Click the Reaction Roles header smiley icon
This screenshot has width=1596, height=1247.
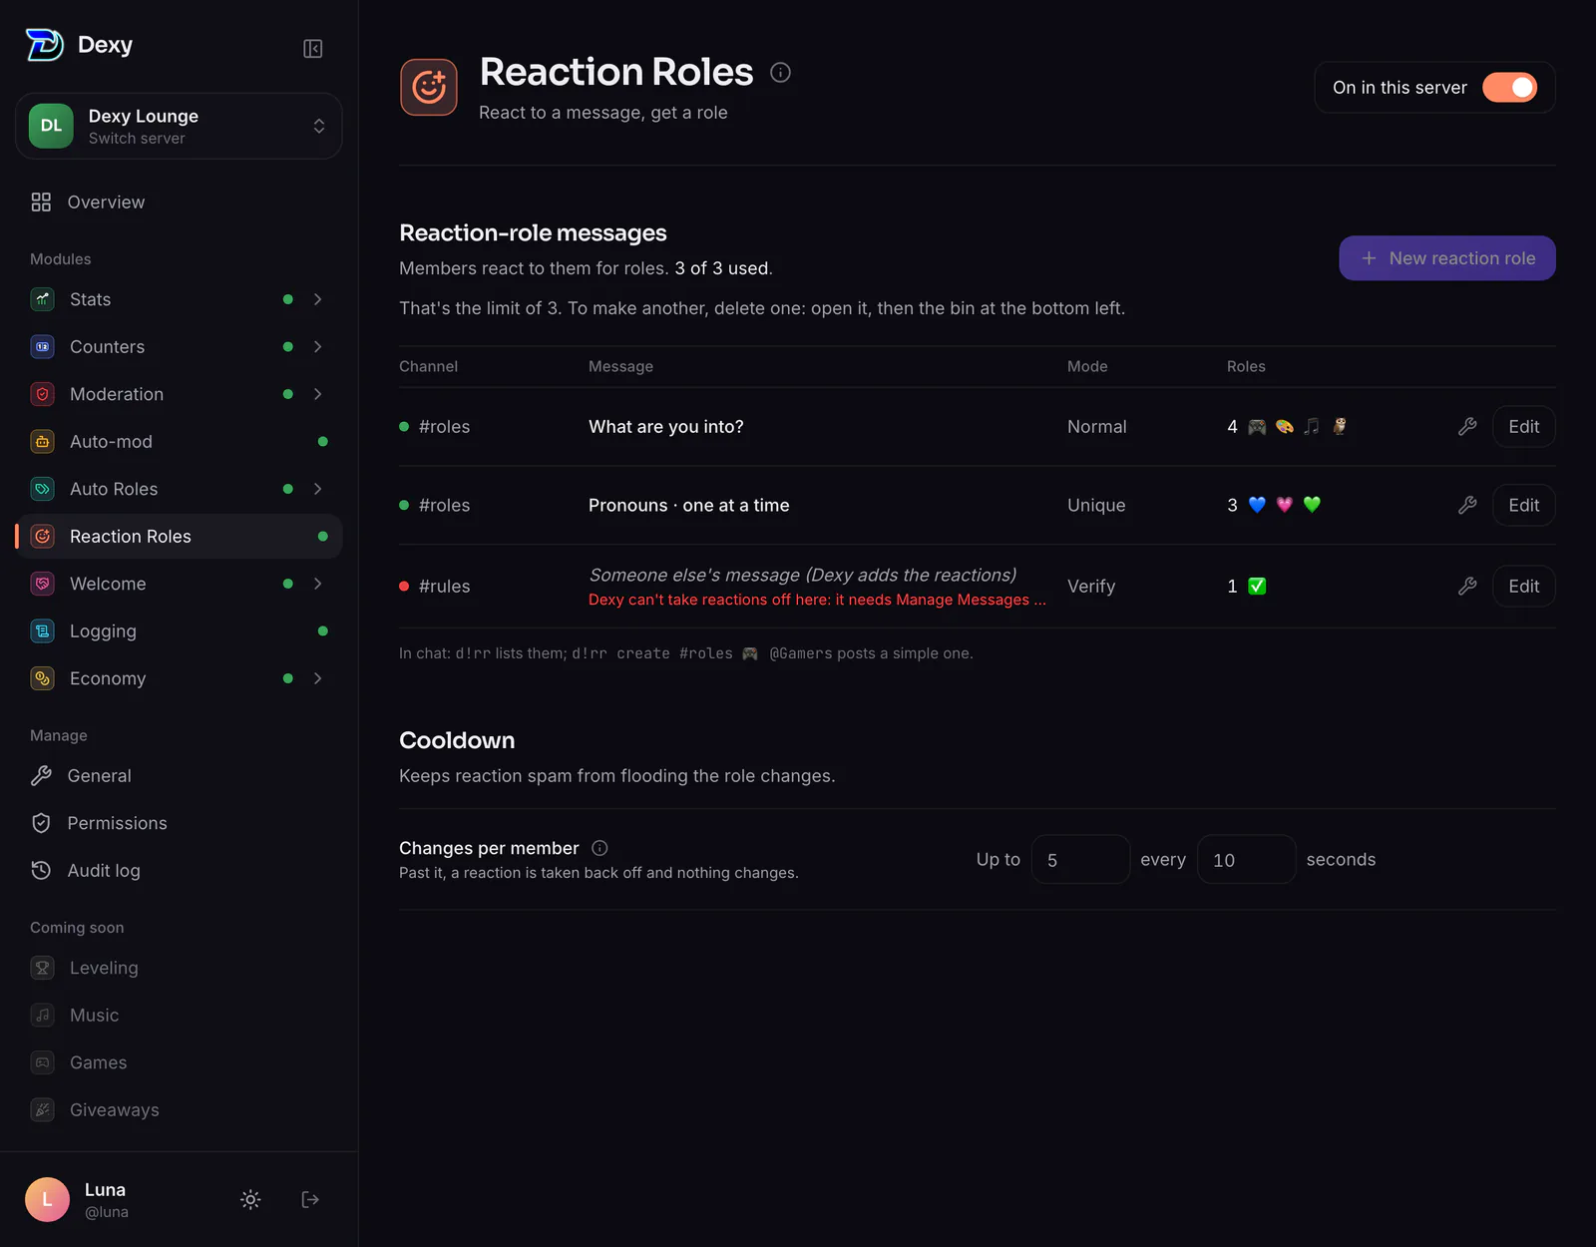429,87
